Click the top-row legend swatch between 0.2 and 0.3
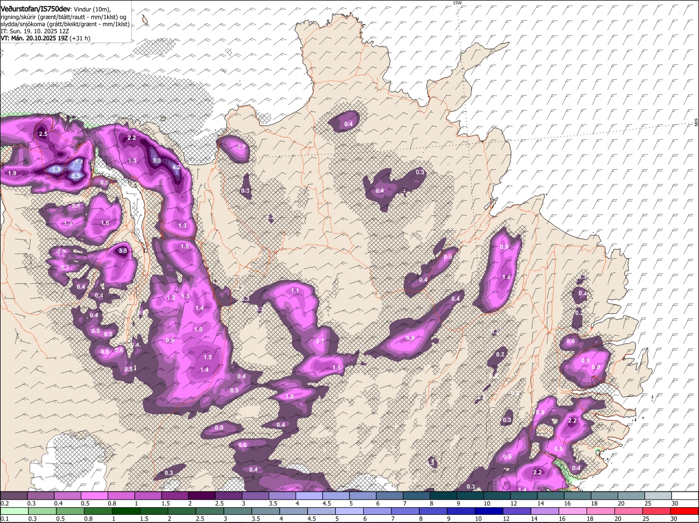 14,495
